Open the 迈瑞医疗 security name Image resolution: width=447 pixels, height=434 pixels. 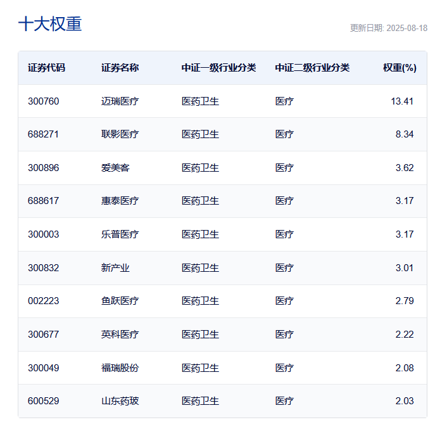point(120,101)
